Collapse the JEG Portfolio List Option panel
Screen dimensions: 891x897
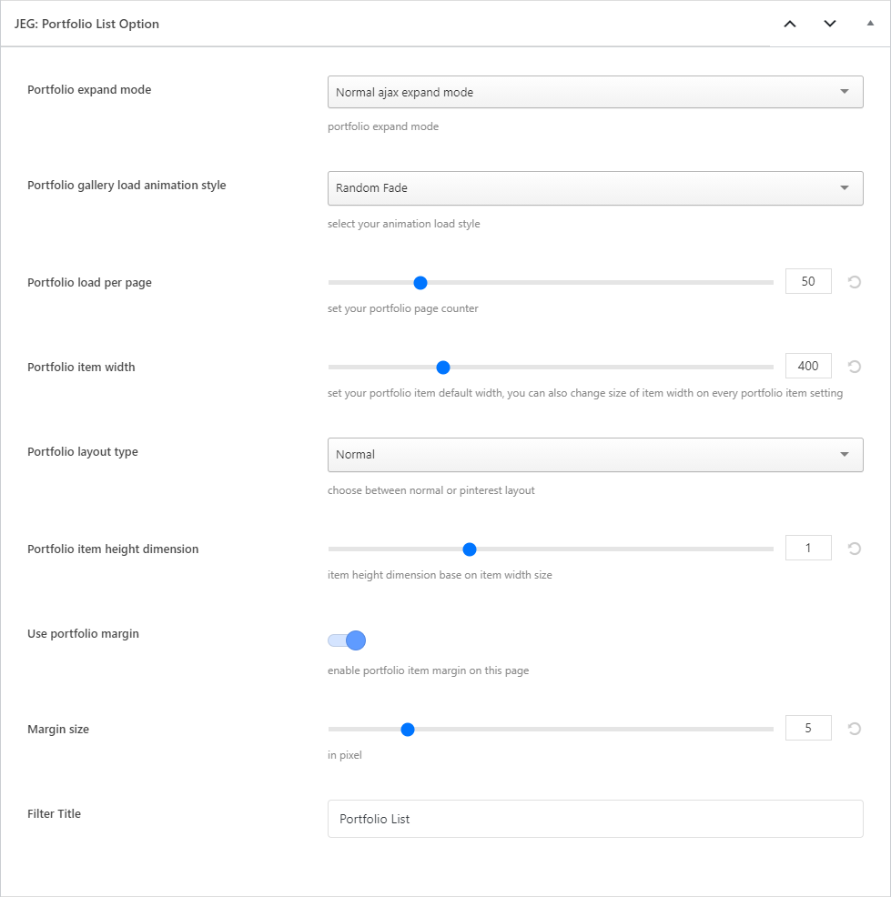click(870, 24)
